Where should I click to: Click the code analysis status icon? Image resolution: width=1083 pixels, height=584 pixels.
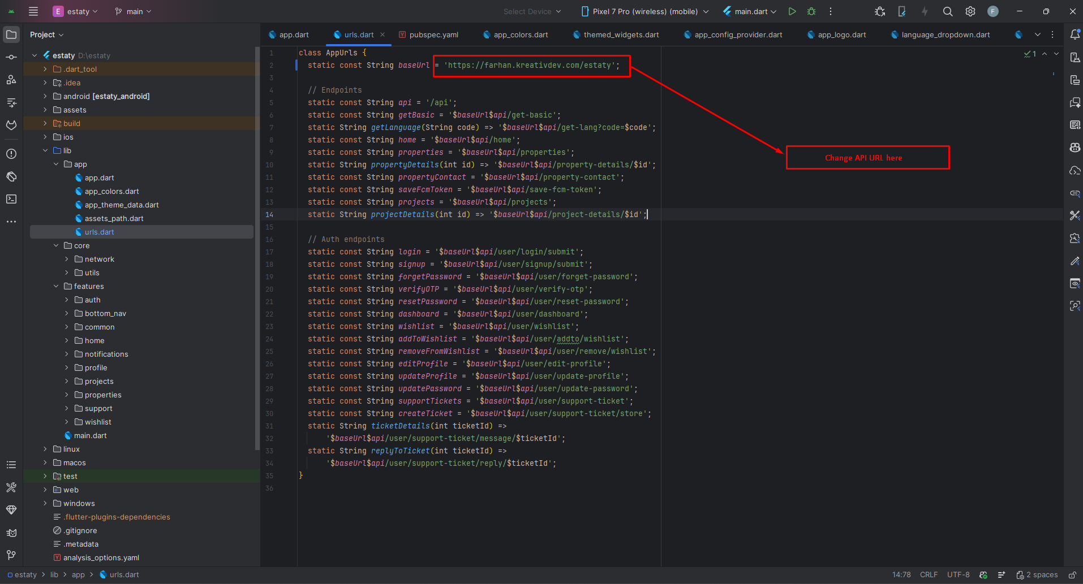click(983, 575)
